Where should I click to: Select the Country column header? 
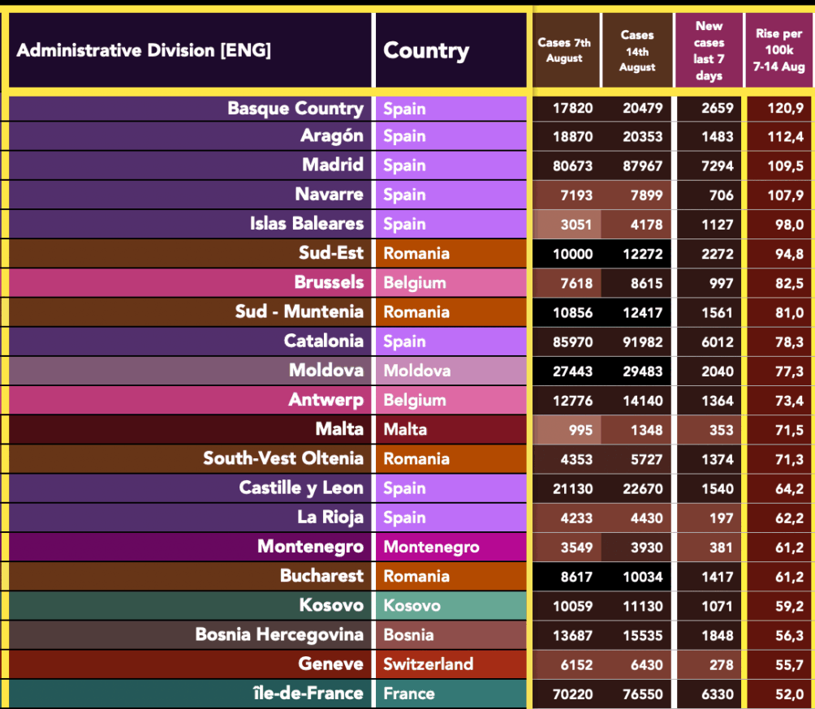426,50
